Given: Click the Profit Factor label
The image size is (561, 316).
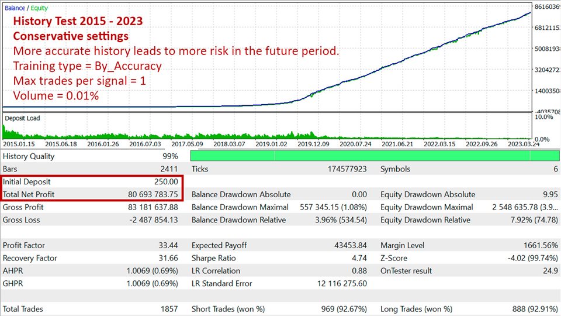Looking at the screenshot, I should (x=24, y=245).
